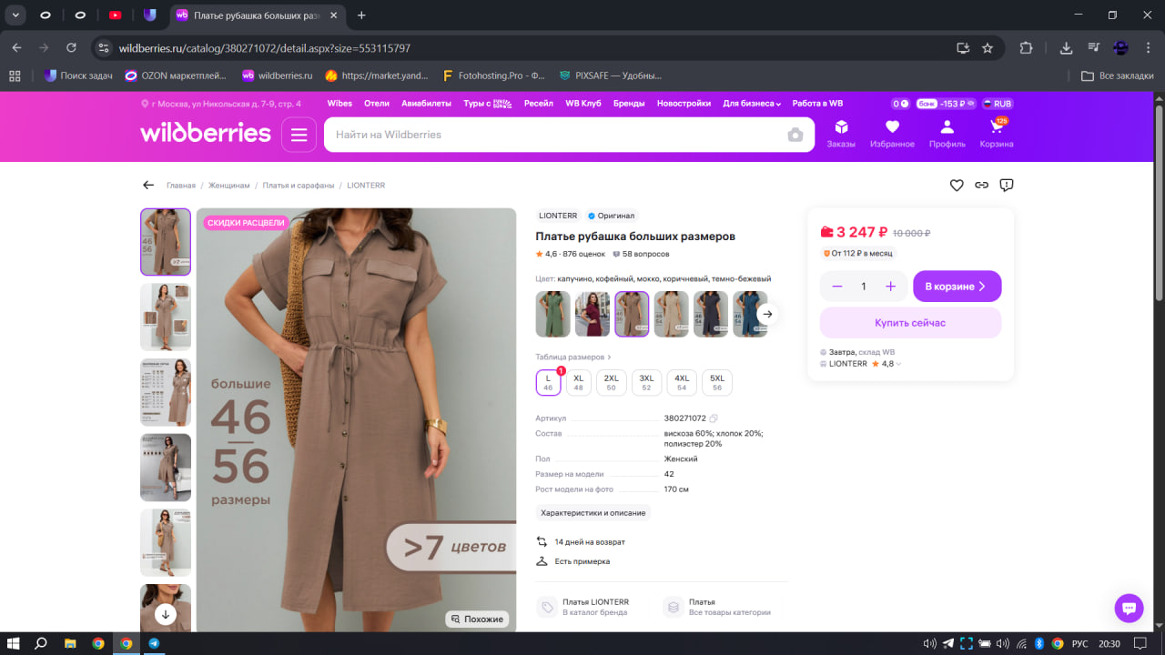Open Chrome downloads
Viewport: 1165px width, 655px height.
(1066, 48)
